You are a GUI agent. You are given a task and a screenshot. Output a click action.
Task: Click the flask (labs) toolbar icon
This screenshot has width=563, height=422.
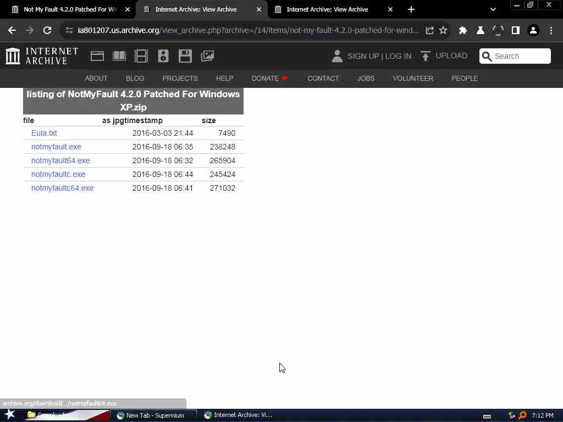481,31
